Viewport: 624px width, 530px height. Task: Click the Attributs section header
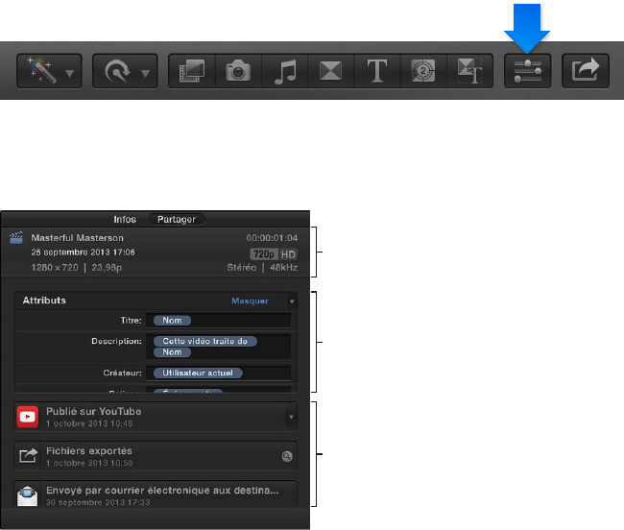[44, 301]
